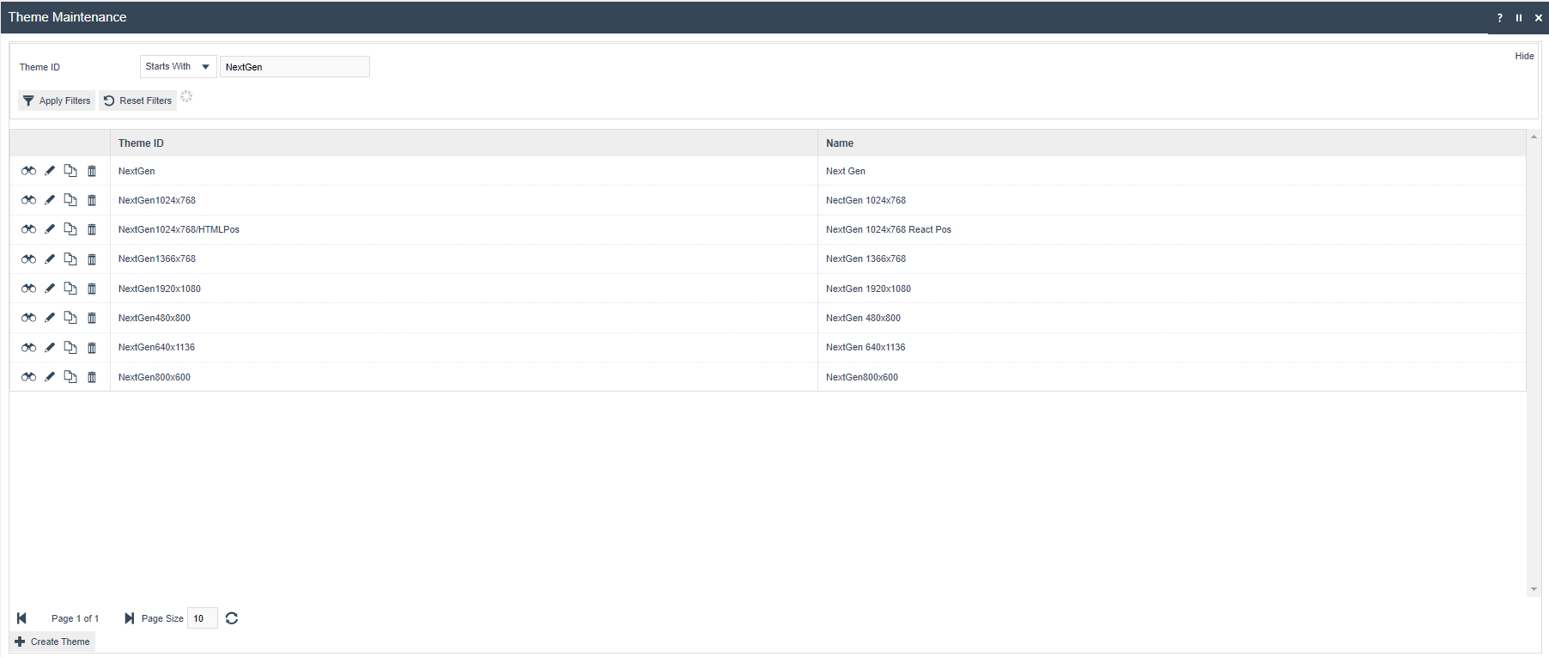The height and width of the screenshot is (657, 1549).
Task: Reset Filters button
Action: [x=137, y=100]
